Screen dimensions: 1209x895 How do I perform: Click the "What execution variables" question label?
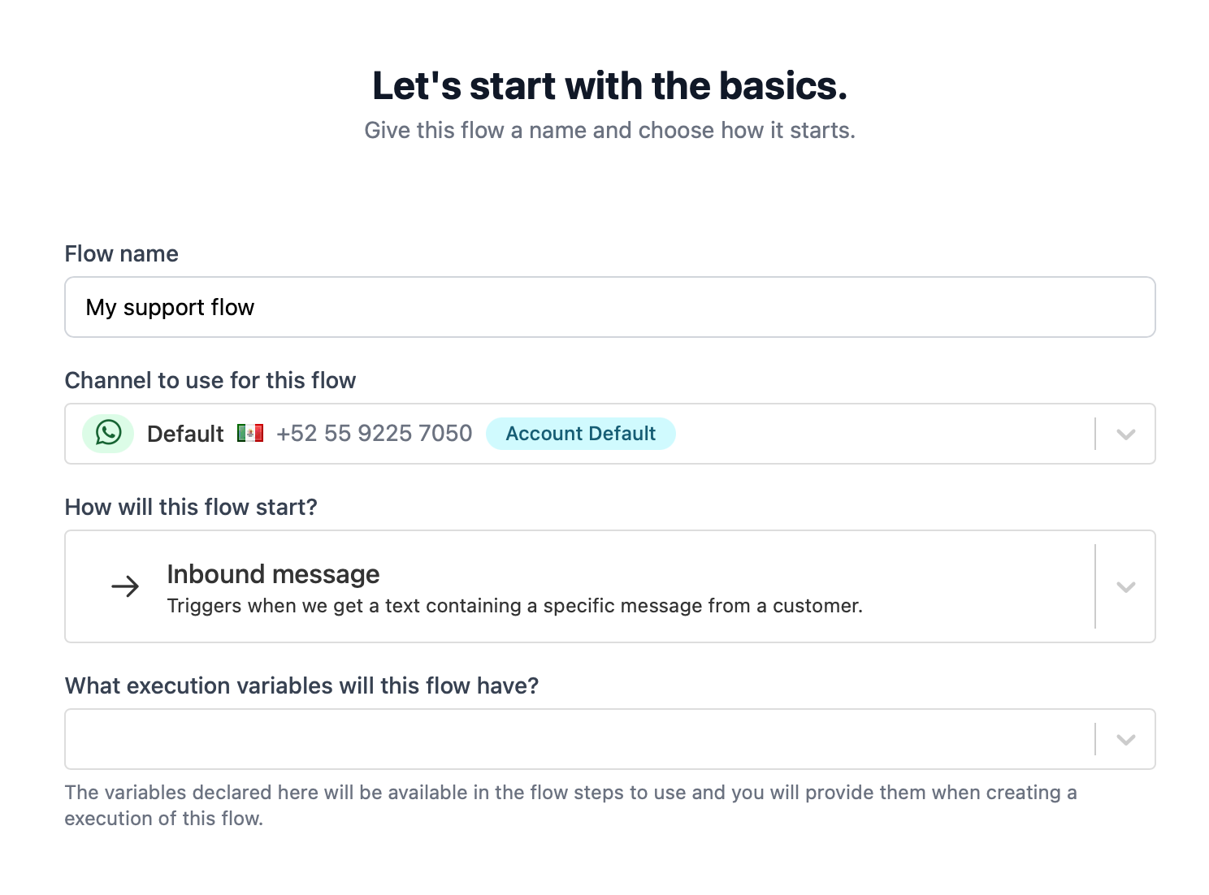(x=301, y=685)
